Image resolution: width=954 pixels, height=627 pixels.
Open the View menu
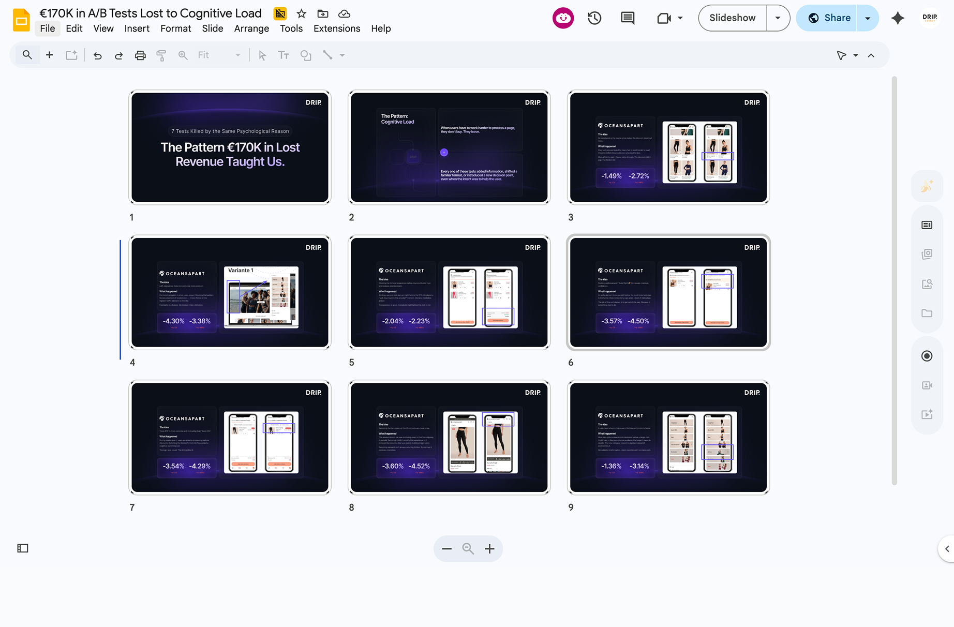pyautogui.click(x=103, y=28)
